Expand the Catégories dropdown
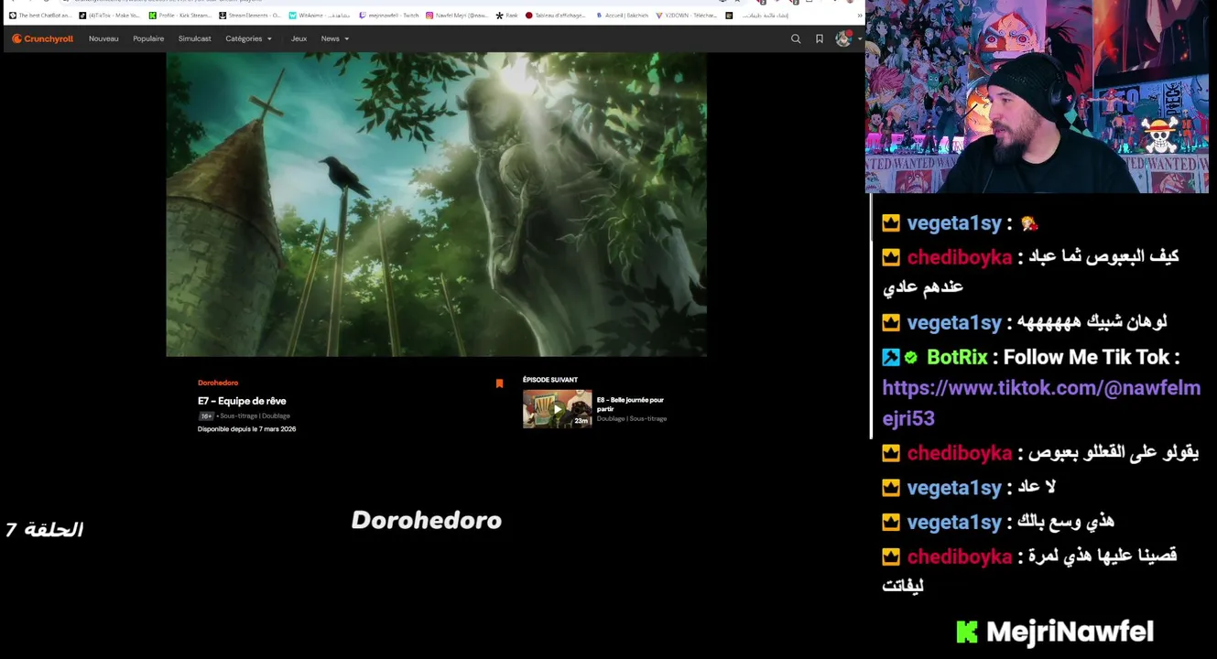 [248, 38]
